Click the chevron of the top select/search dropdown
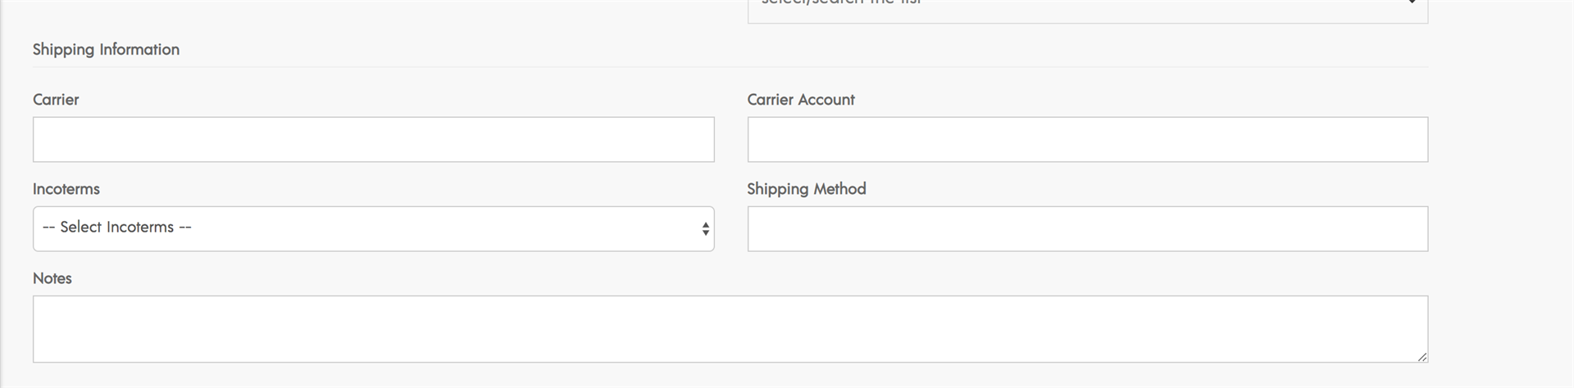 point(1412,2)
